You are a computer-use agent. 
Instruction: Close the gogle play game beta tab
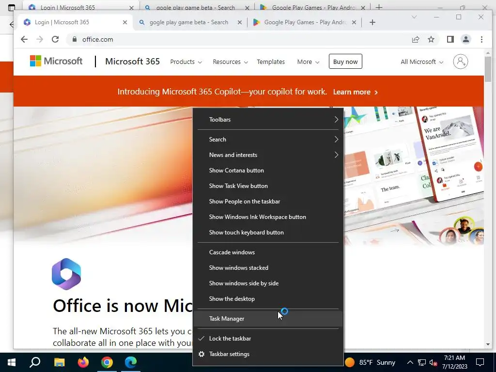coord(240,22)
